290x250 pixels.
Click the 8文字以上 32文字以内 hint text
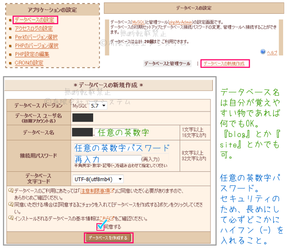click(x=194, y=156)
